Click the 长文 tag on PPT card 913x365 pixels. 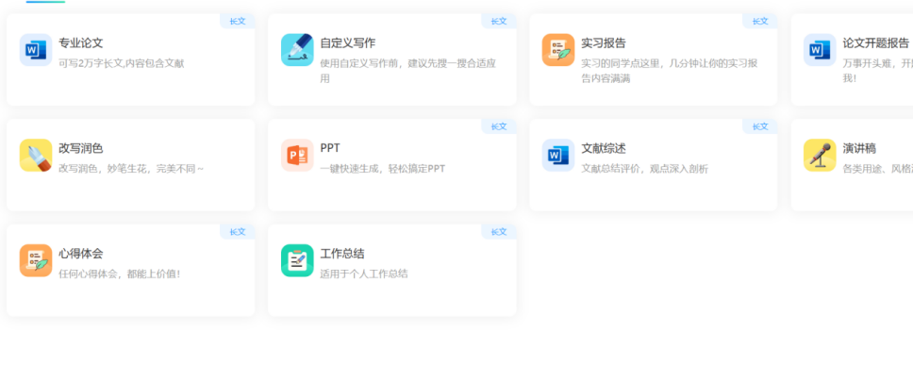point(499,126)
